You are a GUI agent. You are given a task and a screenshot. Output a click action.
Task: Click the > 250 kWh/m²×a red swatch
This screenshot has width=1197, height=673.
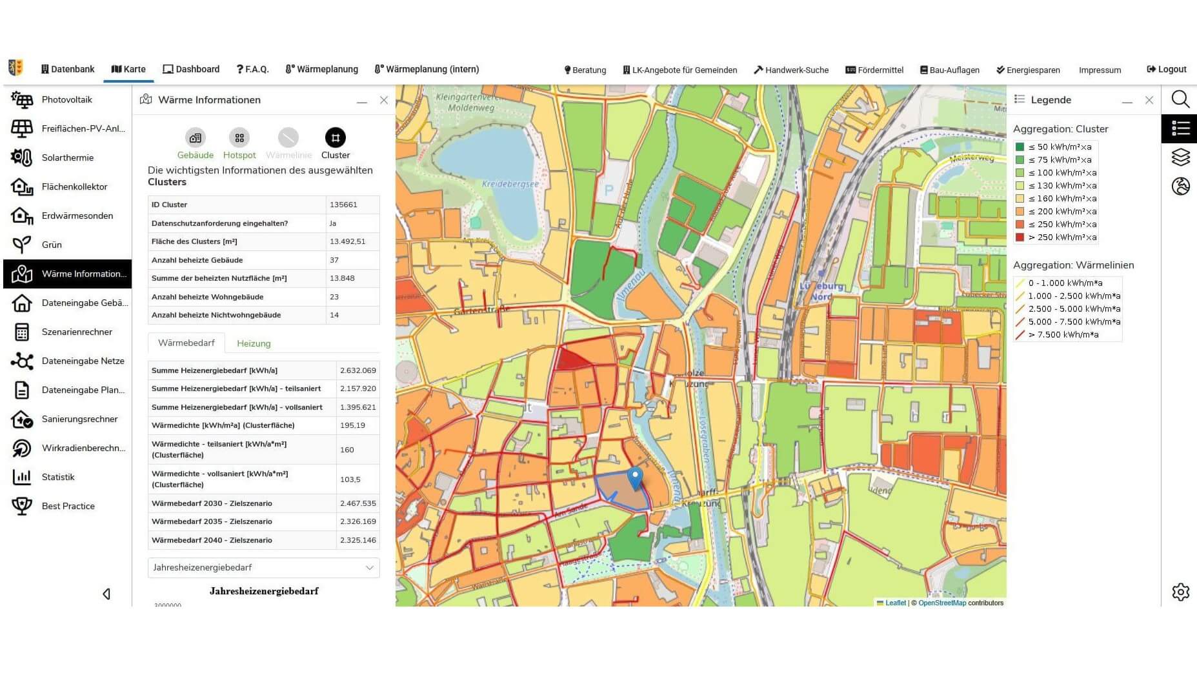pos(1020,237)
